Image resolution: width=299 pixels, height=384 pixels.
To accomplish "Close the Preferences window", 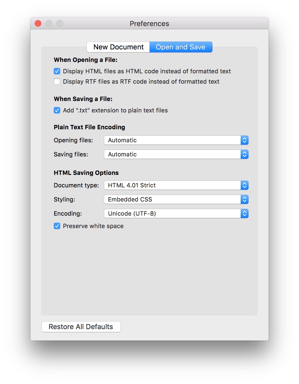I will [38, 24].
